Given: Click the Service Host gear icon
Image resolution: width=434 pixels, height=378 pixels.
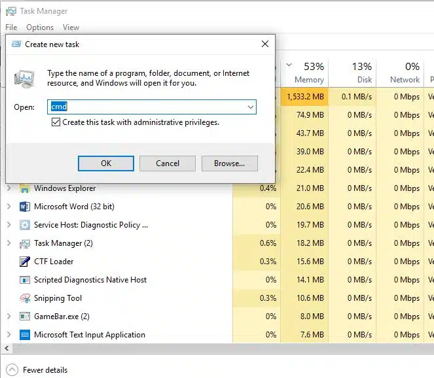Looking at the screenshot, I should point(25,225).
